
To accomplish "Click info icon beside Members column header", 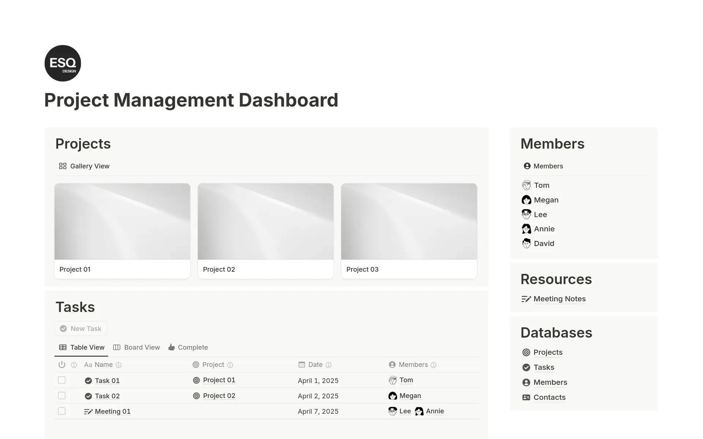I will (434, 365).
